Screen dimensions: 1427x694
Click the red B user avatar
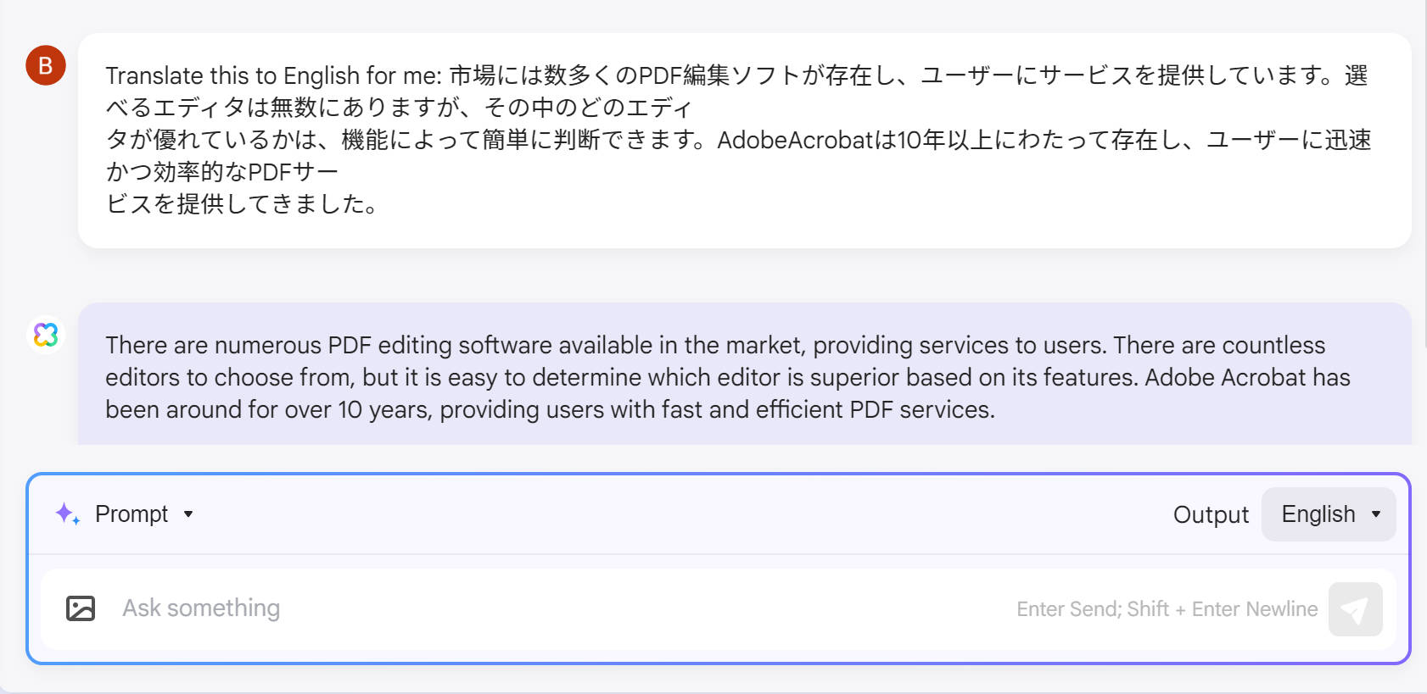pyautogui.click(x=46, y=65)
